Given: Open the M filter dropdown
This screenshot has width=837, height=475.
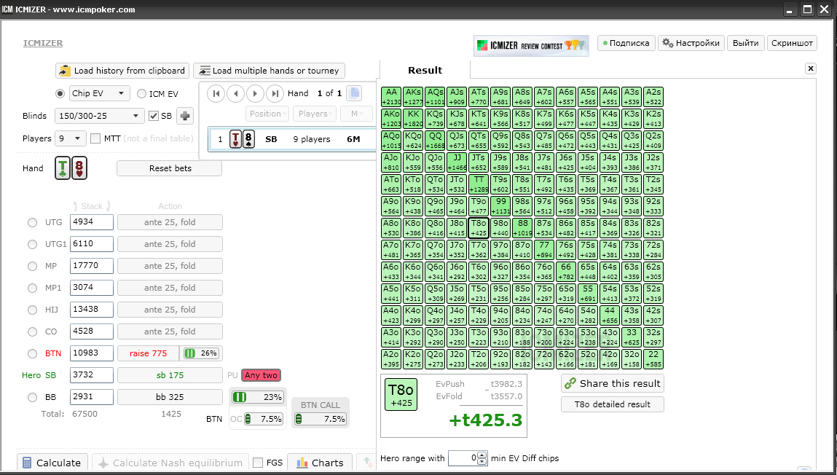Looking at the screenshot, I should tap(356, 114).
